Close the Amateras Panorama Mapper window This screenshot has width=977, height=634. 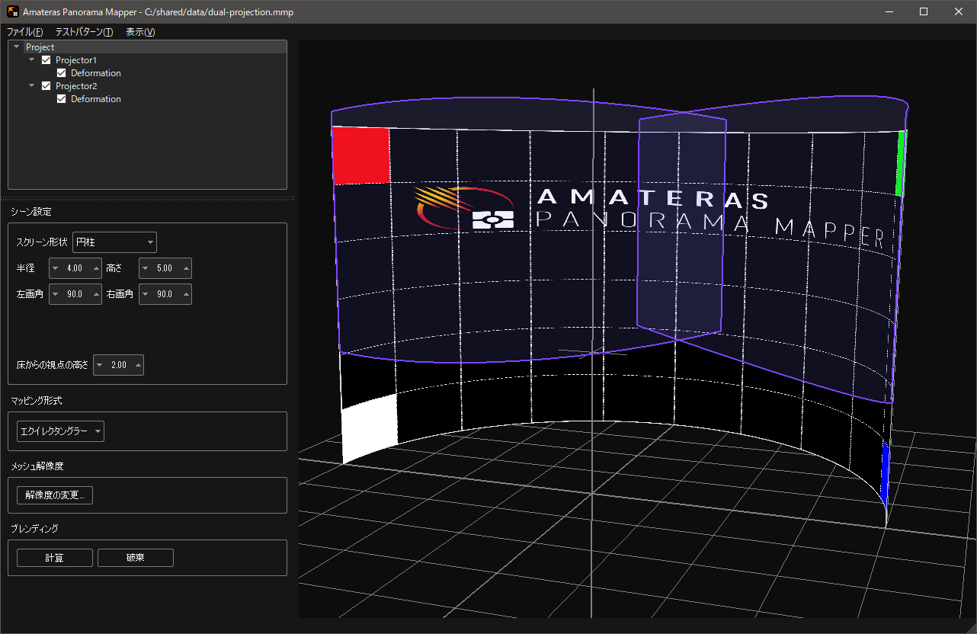click(x=959, y=11)
